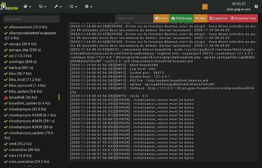Open the Settings gear menu

point(88,7)
